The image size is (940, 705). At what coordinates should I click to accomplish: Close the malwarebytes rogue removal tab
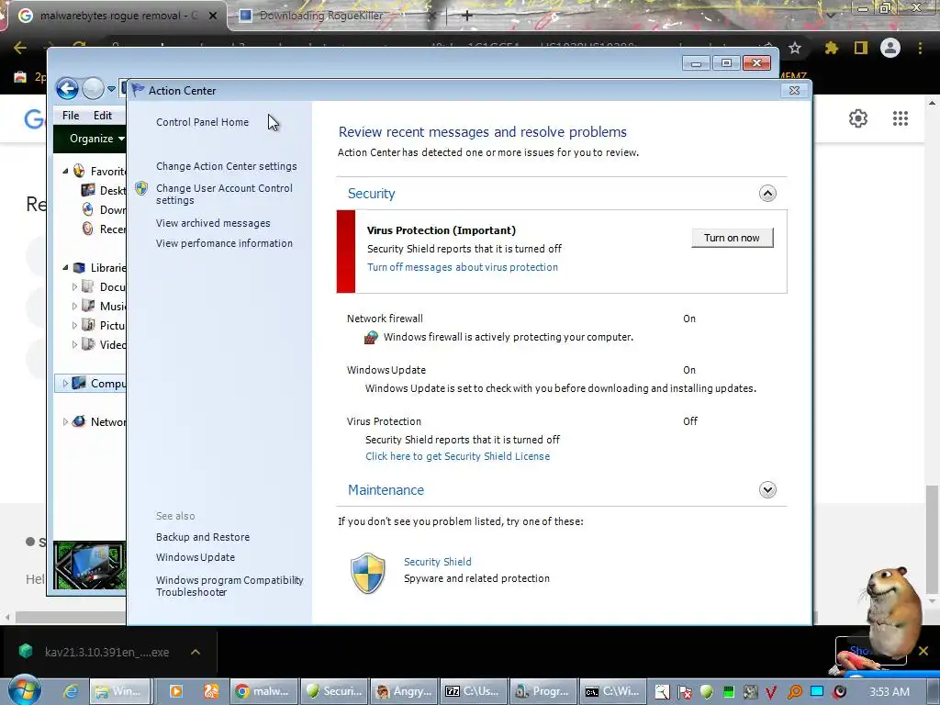[212, 16]
